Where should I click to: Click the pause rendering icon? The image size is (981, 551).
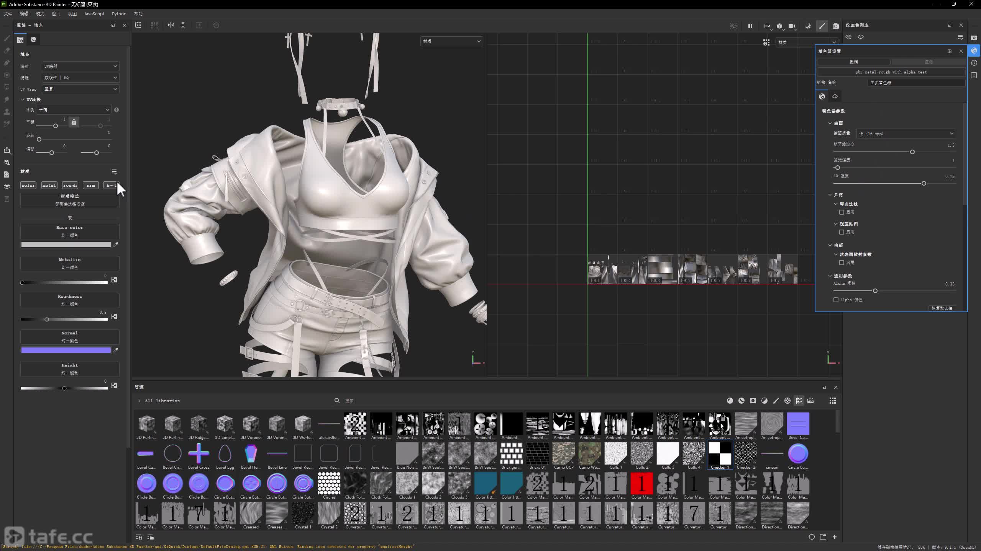[750, 26]
